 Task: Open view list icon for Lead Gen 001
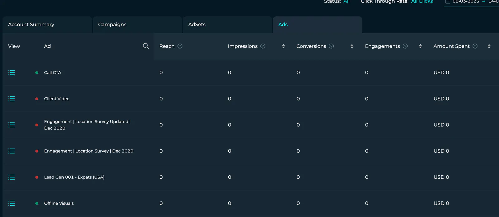tap(12, 177)
